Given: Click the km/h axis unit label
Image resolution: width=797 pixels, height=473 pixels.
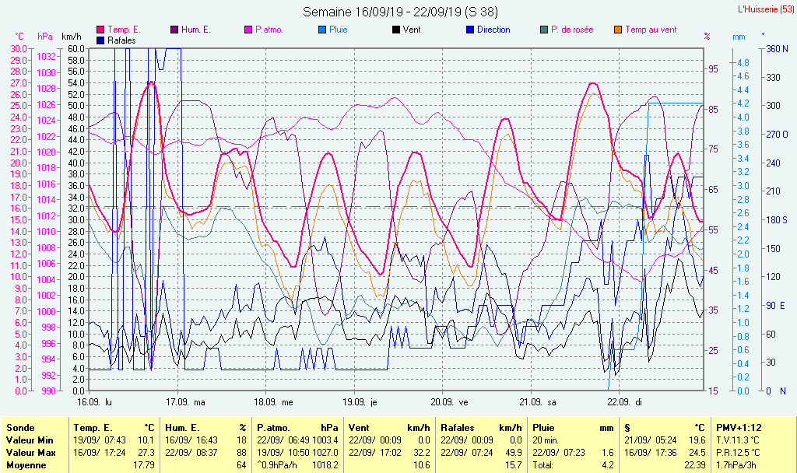Looking at the screenshot, I should [x=72, y=37].
